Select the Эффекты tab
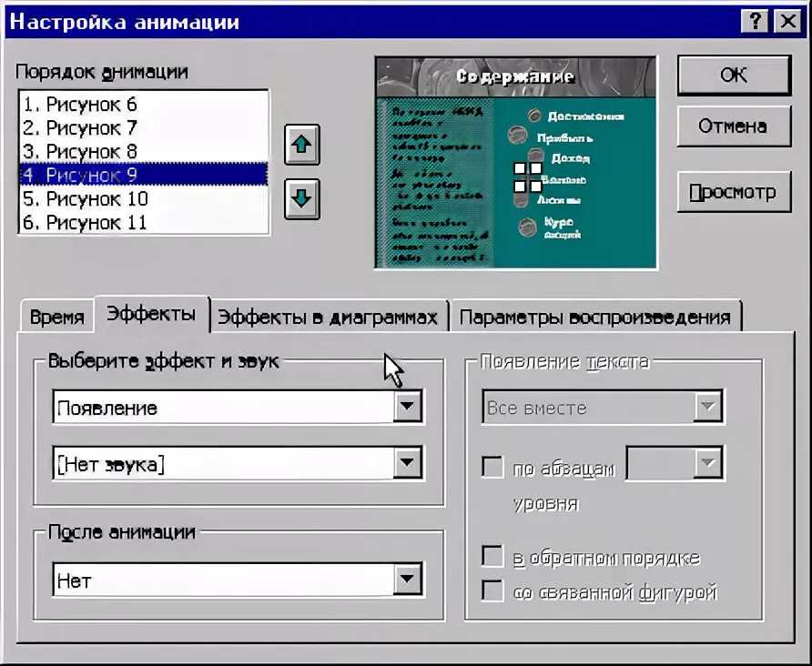The width and height of the screenshot is (812, 666). pos(151,314)
